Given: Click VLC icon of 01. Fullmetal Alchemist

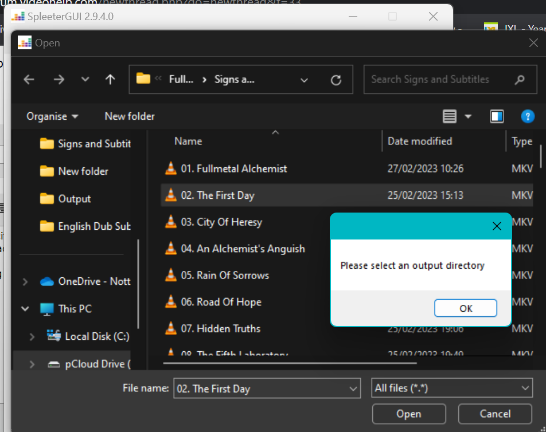Looking at the screenshot, I should point(171,168).
